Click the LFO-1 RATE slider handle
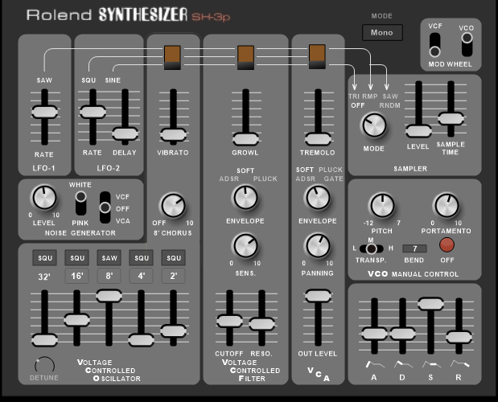 pyautogui.click(x=44, y=112)
